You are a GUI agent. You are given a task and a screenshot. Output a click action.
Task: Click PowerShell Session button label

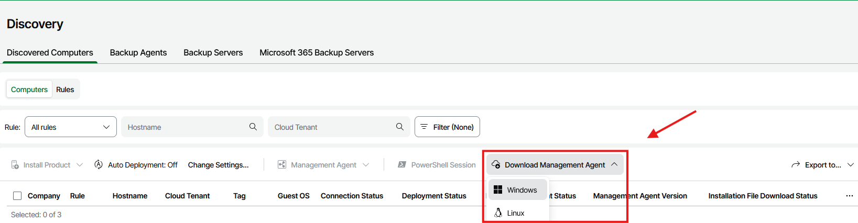coord(443,165)
